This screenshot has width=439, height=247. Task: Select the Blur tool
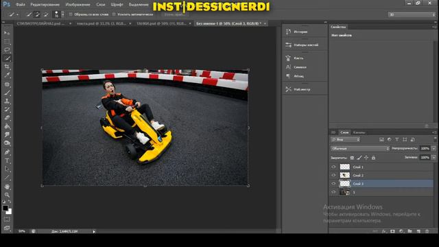[x=7, y=134]
